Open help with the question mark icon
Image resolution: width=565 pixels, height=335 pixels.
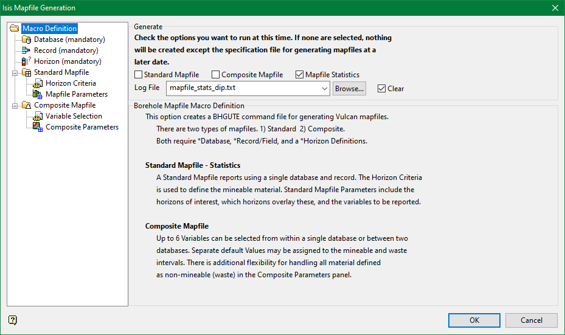click(x=13, y=320)
